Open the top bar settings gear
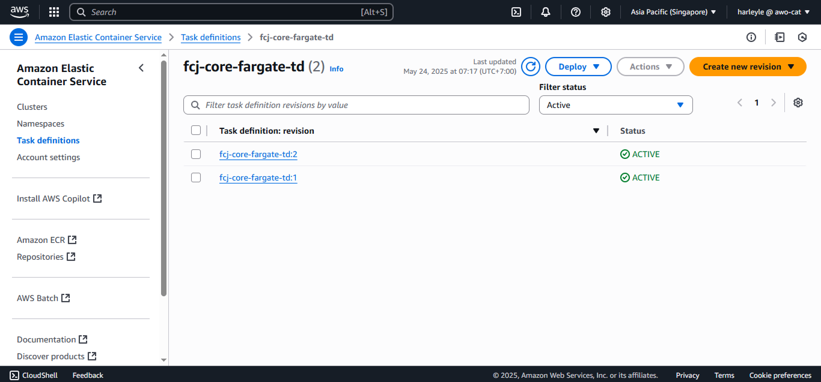This screenshot has width=821, height=382. tap(606, 12)
